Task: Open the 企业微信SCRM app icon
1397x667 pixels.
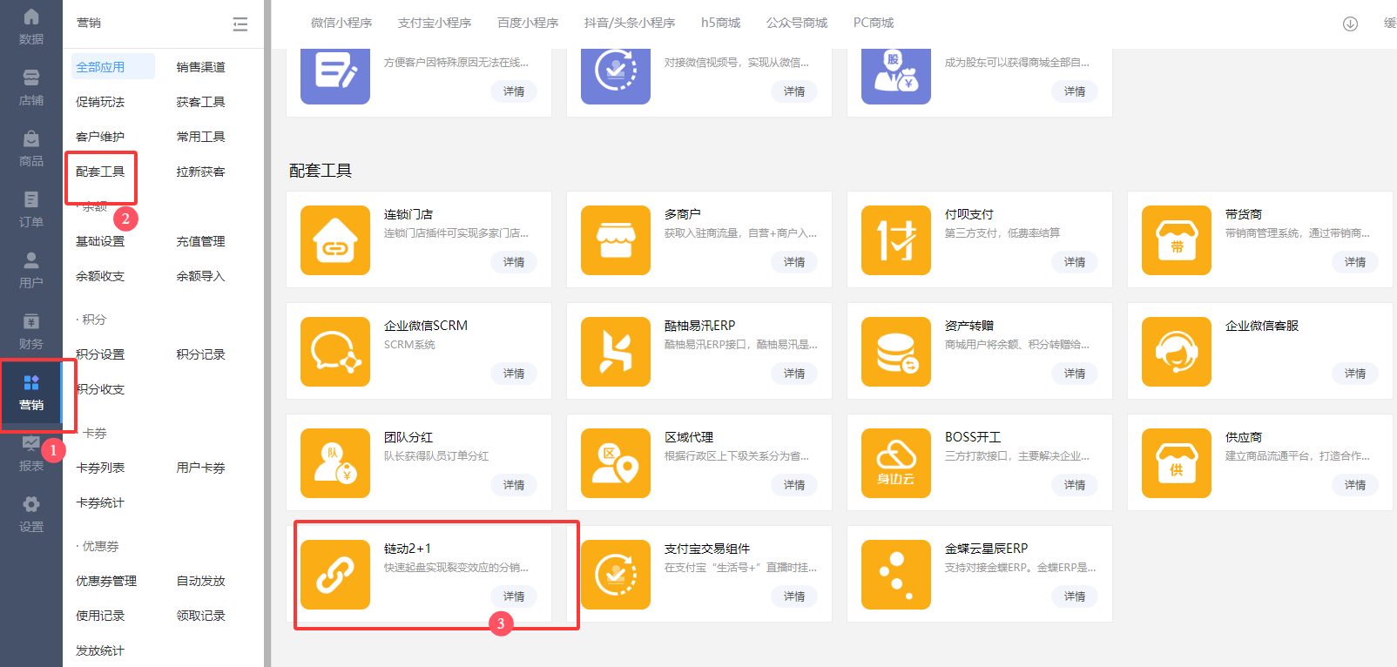Action: pyautogui.click(x=335, y=352)
